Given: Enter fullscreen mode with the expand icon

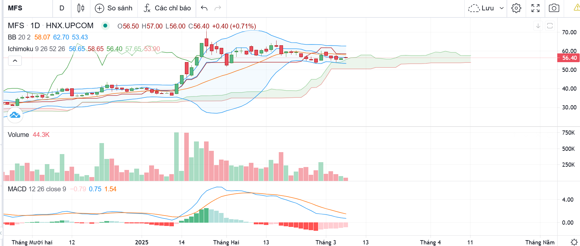Looking at the screenshot, I should 535,8.
